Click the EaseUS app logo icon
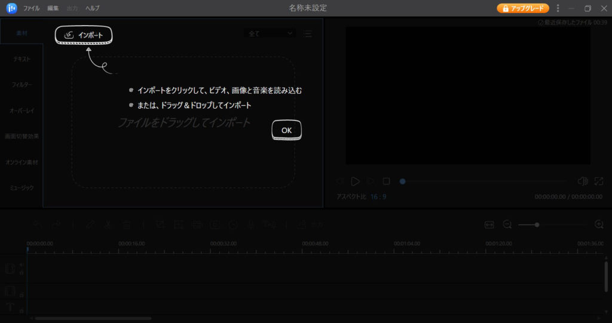This screenshot has width=612, height=323. click(12, 8)
